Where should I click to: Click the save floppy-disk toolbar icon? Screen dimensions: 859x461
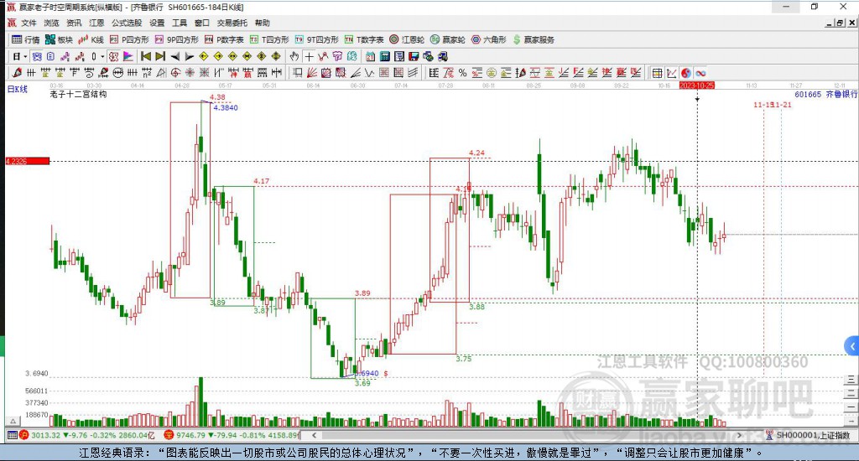point(414,56)
